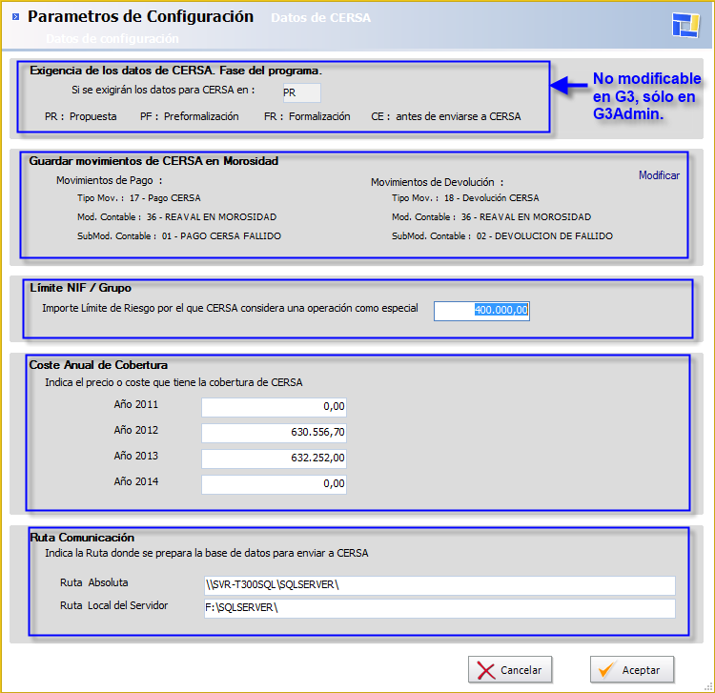Viewport: 715px width, 693px height.
Task: Click the 'Movimientos de Pago' label
Action: [105, 180]
